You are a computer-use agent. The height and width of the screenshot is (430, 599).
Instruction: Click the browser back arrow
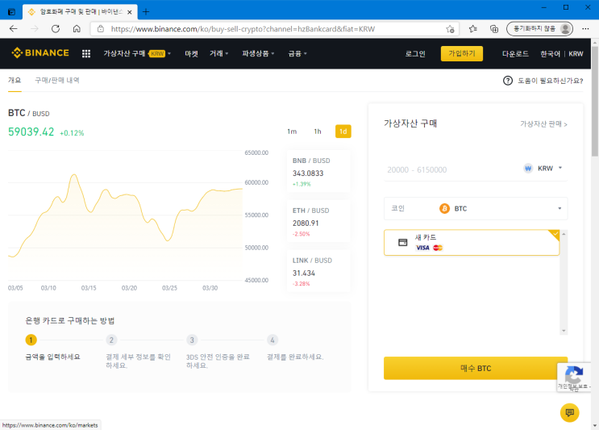[14, 29]
